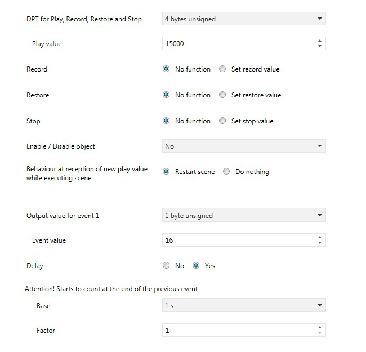
Task: Click the Event value input field
Action: [x=238, y=240]
